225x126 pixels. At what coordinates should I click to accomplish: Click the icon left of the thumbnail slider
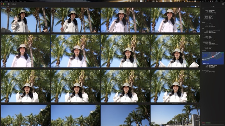pos(188,7)
